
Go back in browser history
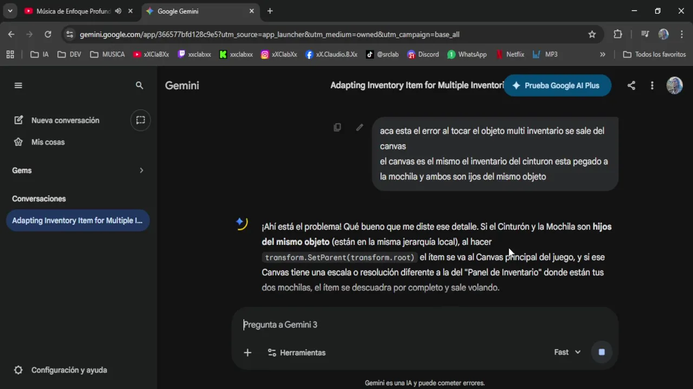point(11,34)
